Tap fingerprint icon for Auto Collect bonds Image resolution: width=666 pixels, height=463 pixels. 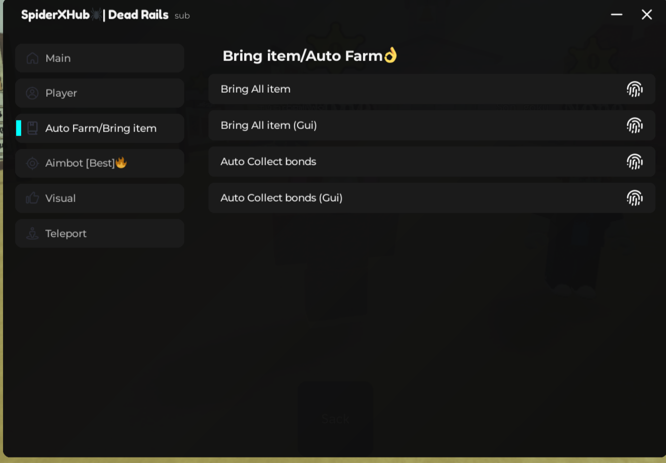634,162
